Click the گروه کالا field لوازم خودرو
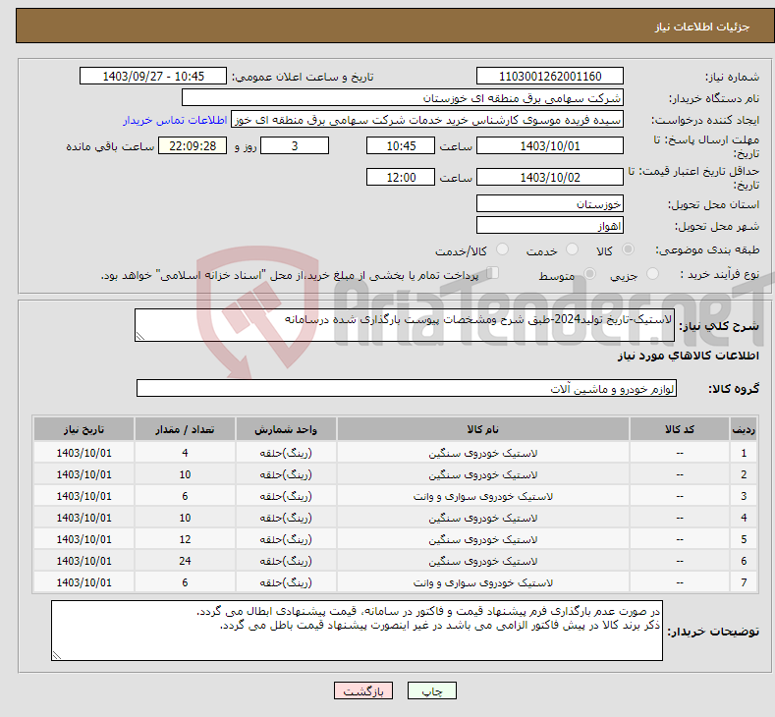This screenshot has height=717, width=775. pyautogui.click(x=407, y=388)
